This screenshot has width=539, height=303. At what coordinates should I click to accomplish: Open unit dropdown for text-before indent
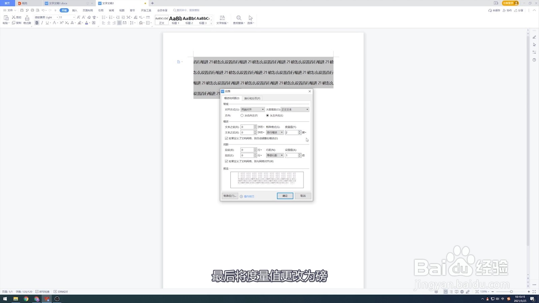261,127
